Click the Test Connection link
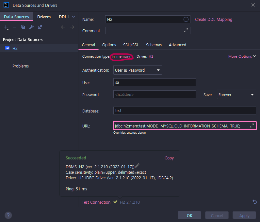Image resolution: width=260 pixels, height=222 pixels. pos(96,202)
